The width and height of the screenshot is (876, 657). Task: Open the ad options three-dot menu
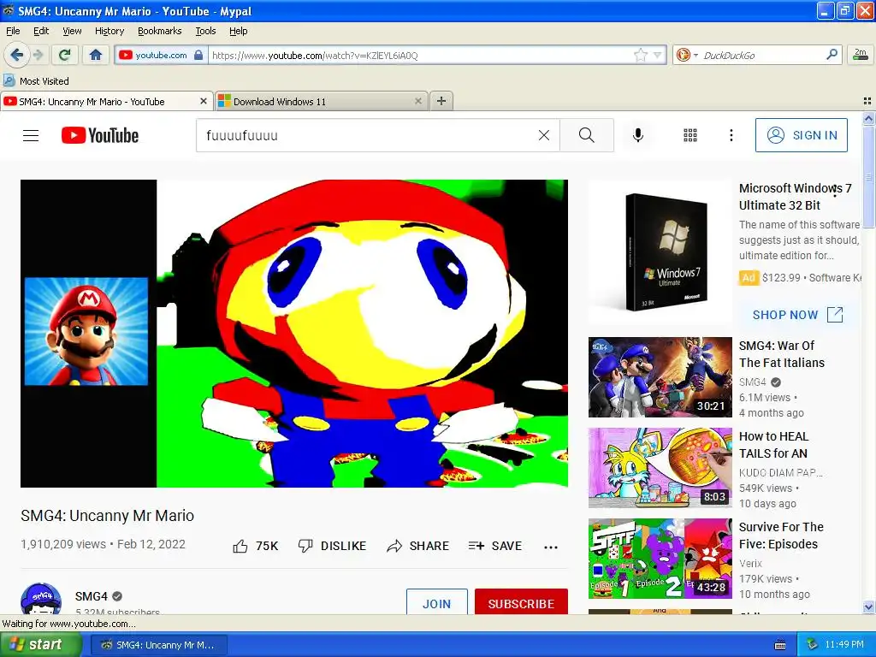(836, 191)
